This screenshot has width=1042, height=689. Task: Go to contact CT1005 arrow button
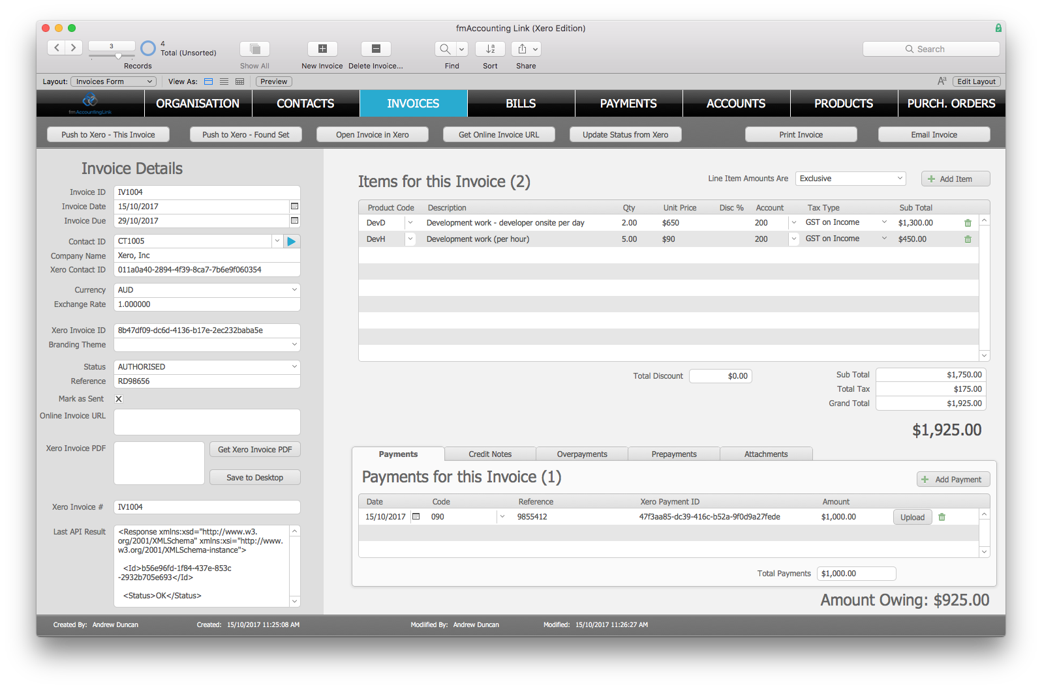(x=292, y=241)
